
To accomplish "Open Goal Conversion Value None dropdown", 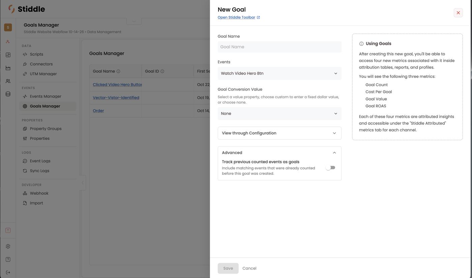I will pyautogui.click(x=279, y=113).
